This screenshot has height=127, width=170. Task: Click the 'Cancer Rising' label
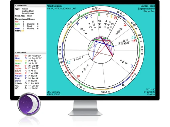click(x=148, y=6)
